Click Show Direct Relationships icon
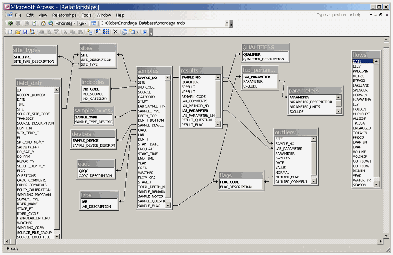 point(98,32)
